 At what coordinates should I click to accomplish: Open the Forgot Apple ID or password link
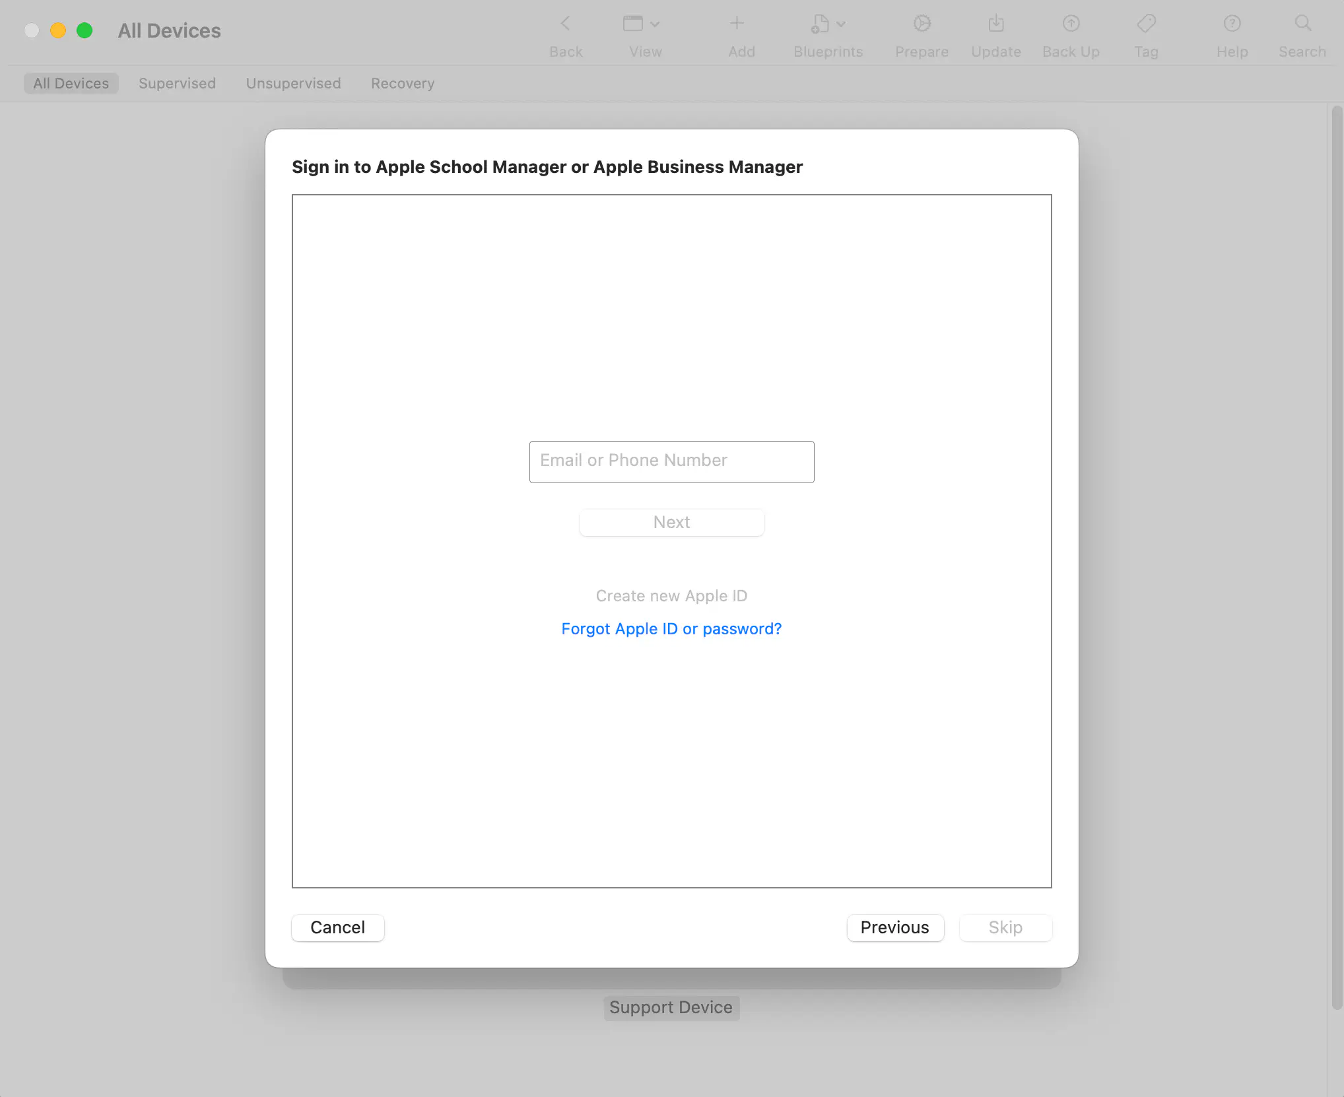click(x=671, y=628)
